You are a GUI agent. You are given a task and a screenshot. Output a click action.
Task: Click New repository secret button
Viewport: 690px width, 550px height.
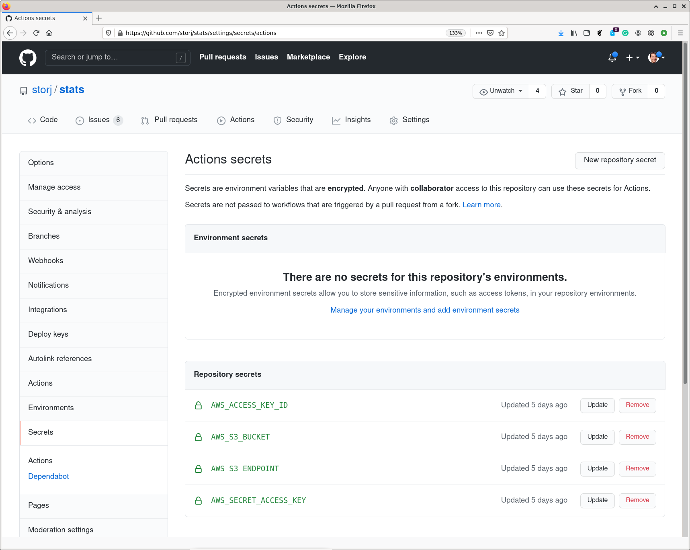click(620, 160)
